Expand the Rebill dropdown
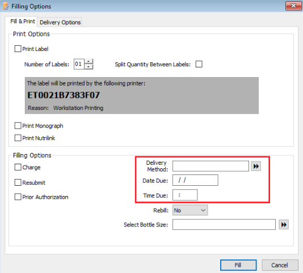The height and width of the screenshot is (273, 303). [x=190, y=210]
